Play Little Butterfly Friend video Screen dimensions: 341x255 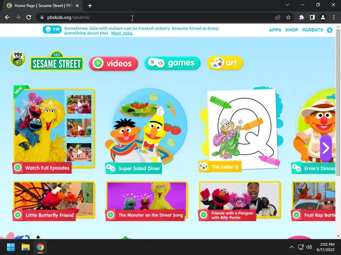54,201
